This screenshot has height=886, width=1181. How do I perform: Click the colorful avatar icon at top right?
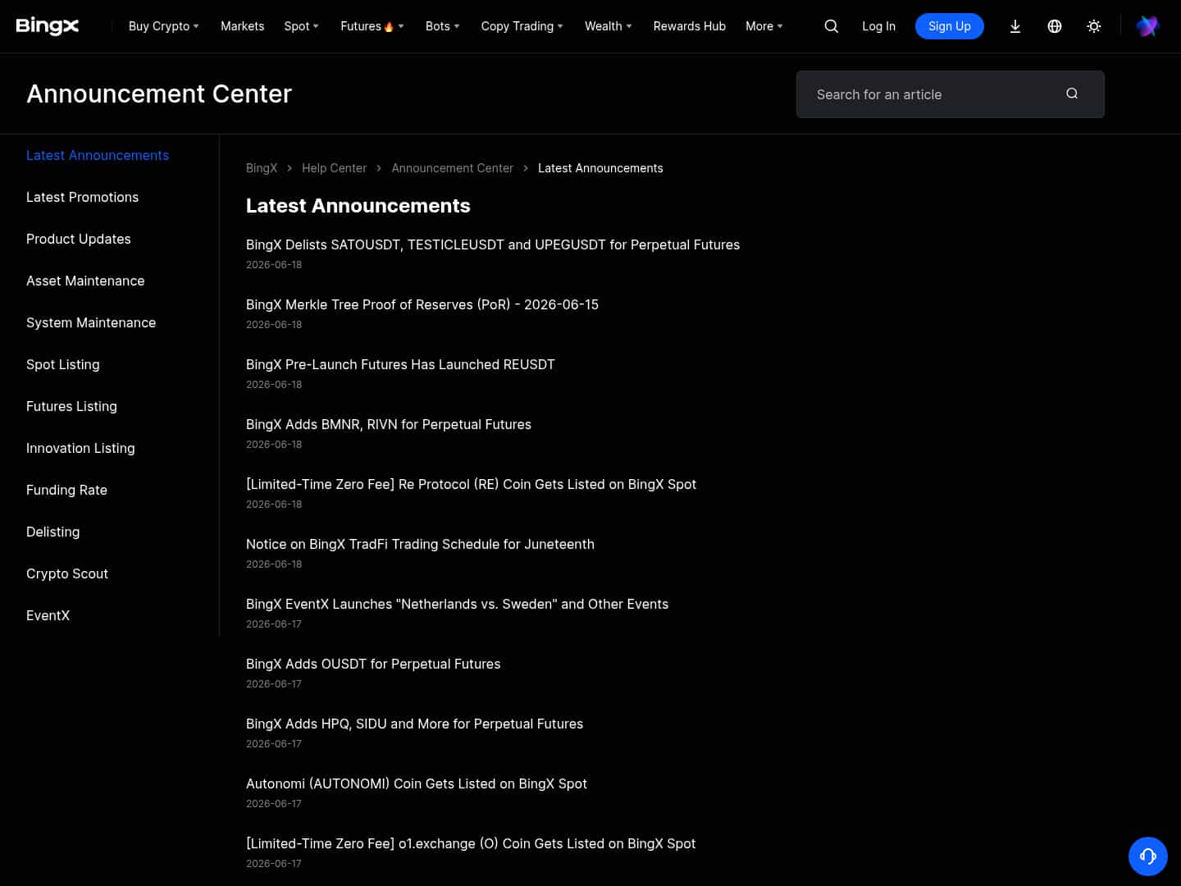pyautogui.click(x=1147, y=26)
